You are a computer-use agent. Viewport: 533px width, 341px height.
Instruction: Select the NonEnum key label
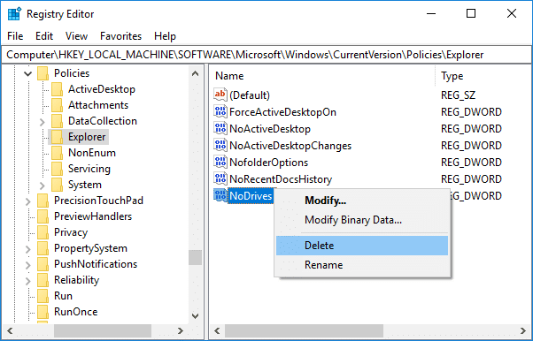coord(92,153)
